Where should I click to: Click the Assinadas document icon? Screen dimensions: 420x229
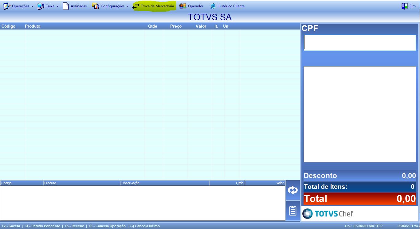coord(66,6)
